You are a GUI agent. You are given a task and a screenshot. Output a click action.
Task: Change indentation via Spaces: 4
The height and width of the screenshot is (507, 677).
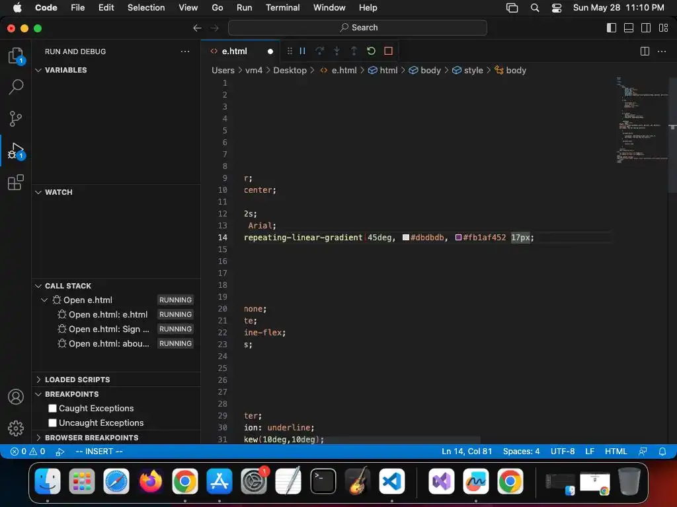[521, 452]
